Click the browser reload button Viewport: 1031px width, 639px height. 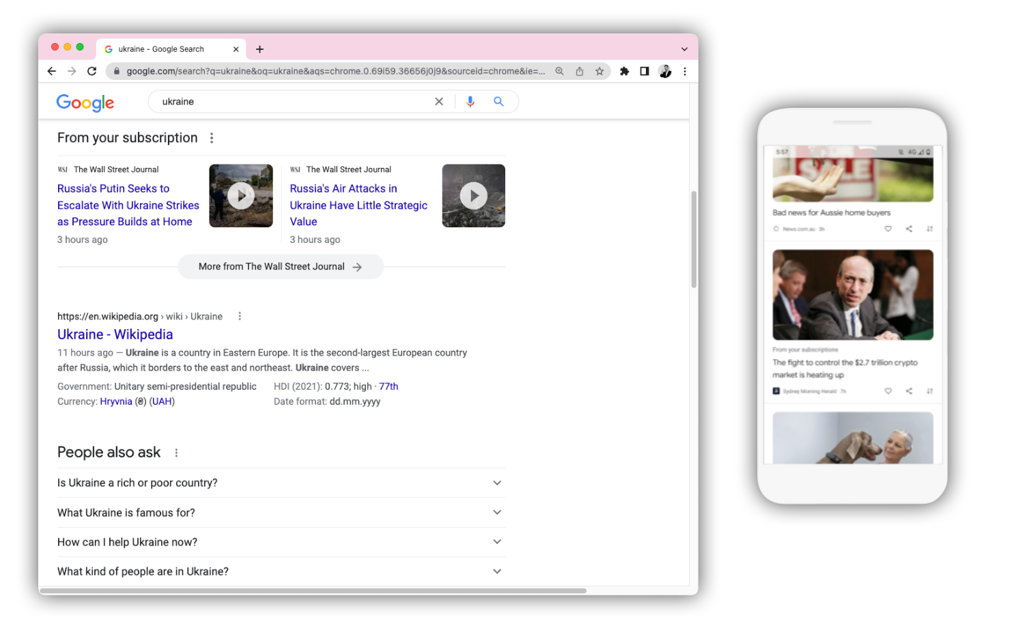pyautogui.click(x=91, y=71)
